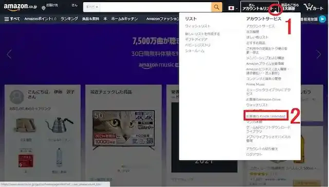Open the hamburger すべて menu

point(12,19)
